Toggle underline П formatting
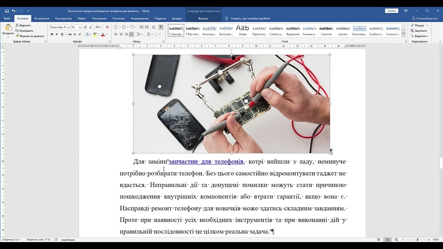This screenshot has width=443, height=249. (62, 34)
